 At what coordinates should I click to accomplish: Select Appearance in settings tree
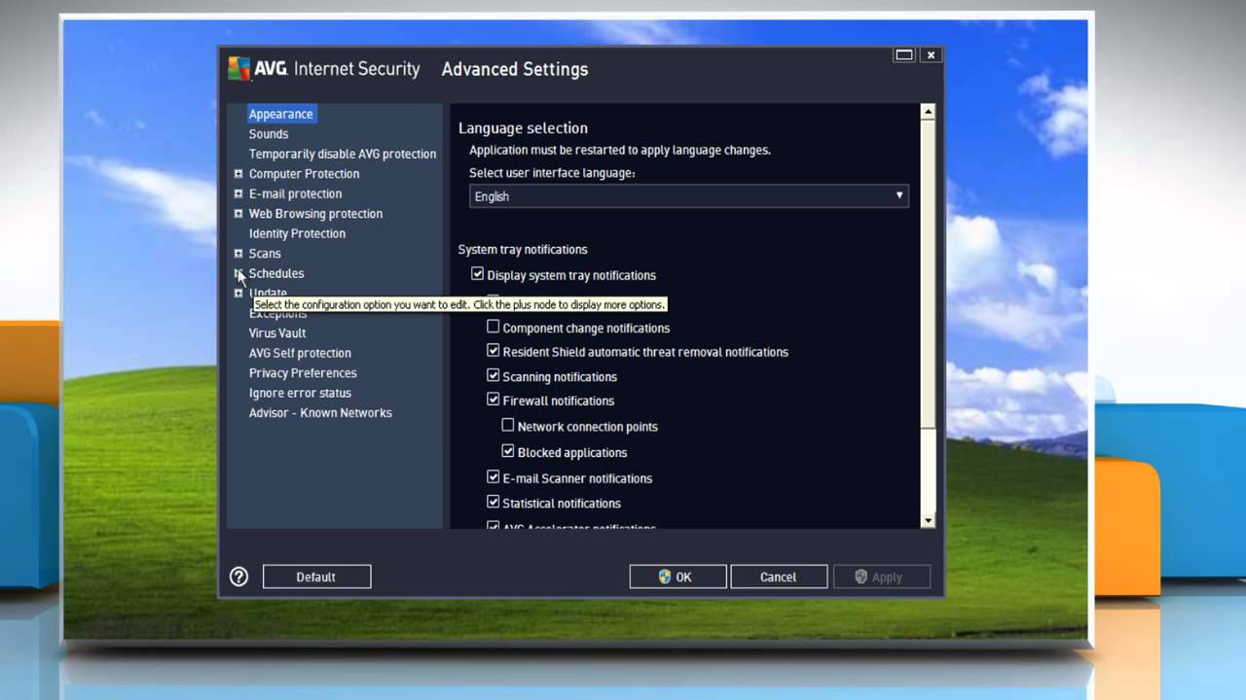click(280, 114)
